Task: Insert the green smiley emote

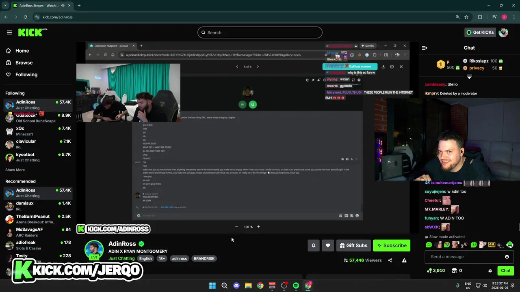Action: (x=429, y=245)
